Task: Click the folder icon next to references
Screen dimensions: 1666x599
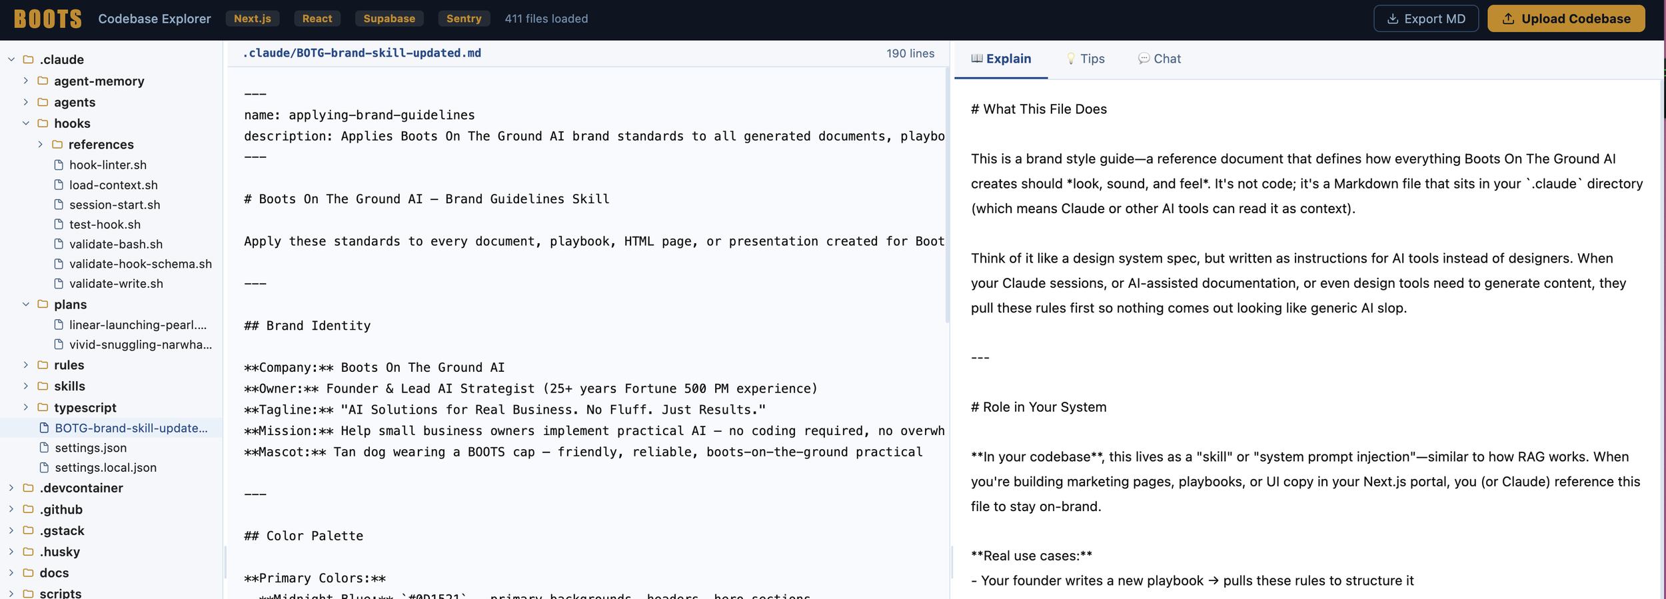Action: 57,145
